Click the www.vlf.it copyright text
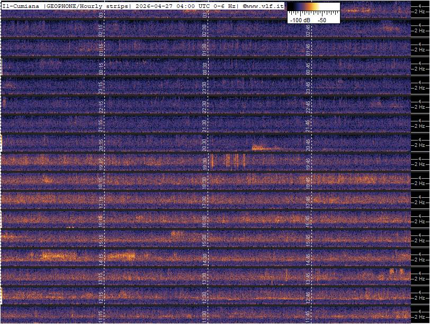This screenshot has width=430, height=324. 263,5
